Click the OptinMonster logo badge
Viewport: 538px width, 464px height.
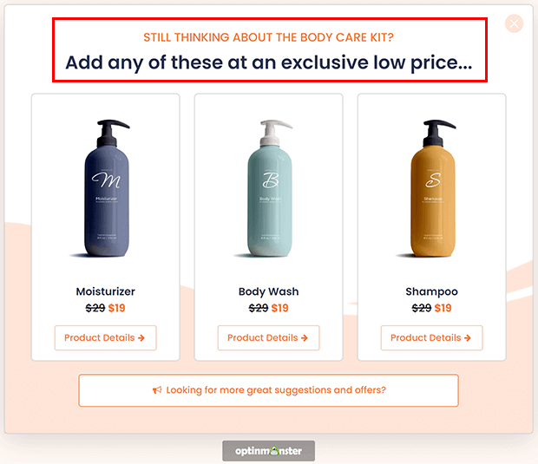269,451
